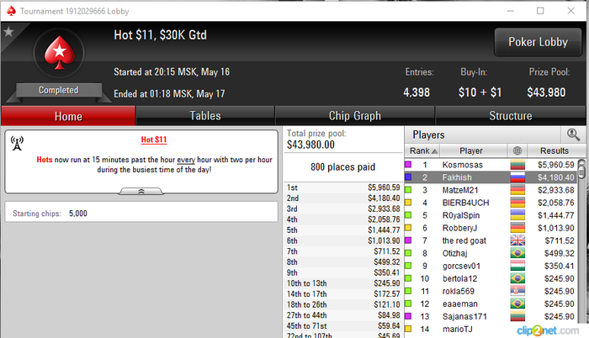Open the Structure tab
The image size is (589, 338).
511,116
